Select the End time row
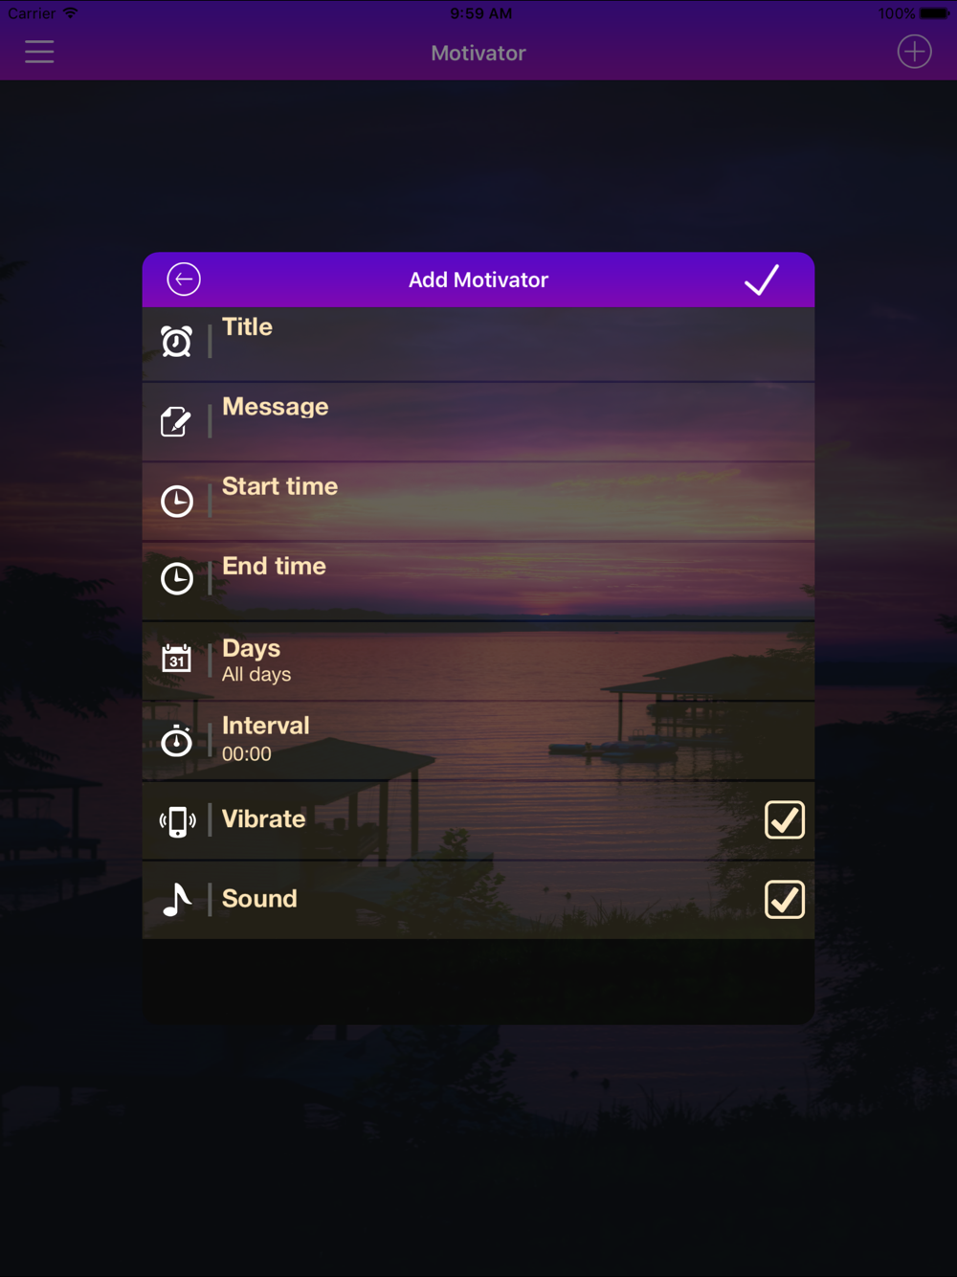Screen dimensions: 957x1277 (x=478, y=581)
